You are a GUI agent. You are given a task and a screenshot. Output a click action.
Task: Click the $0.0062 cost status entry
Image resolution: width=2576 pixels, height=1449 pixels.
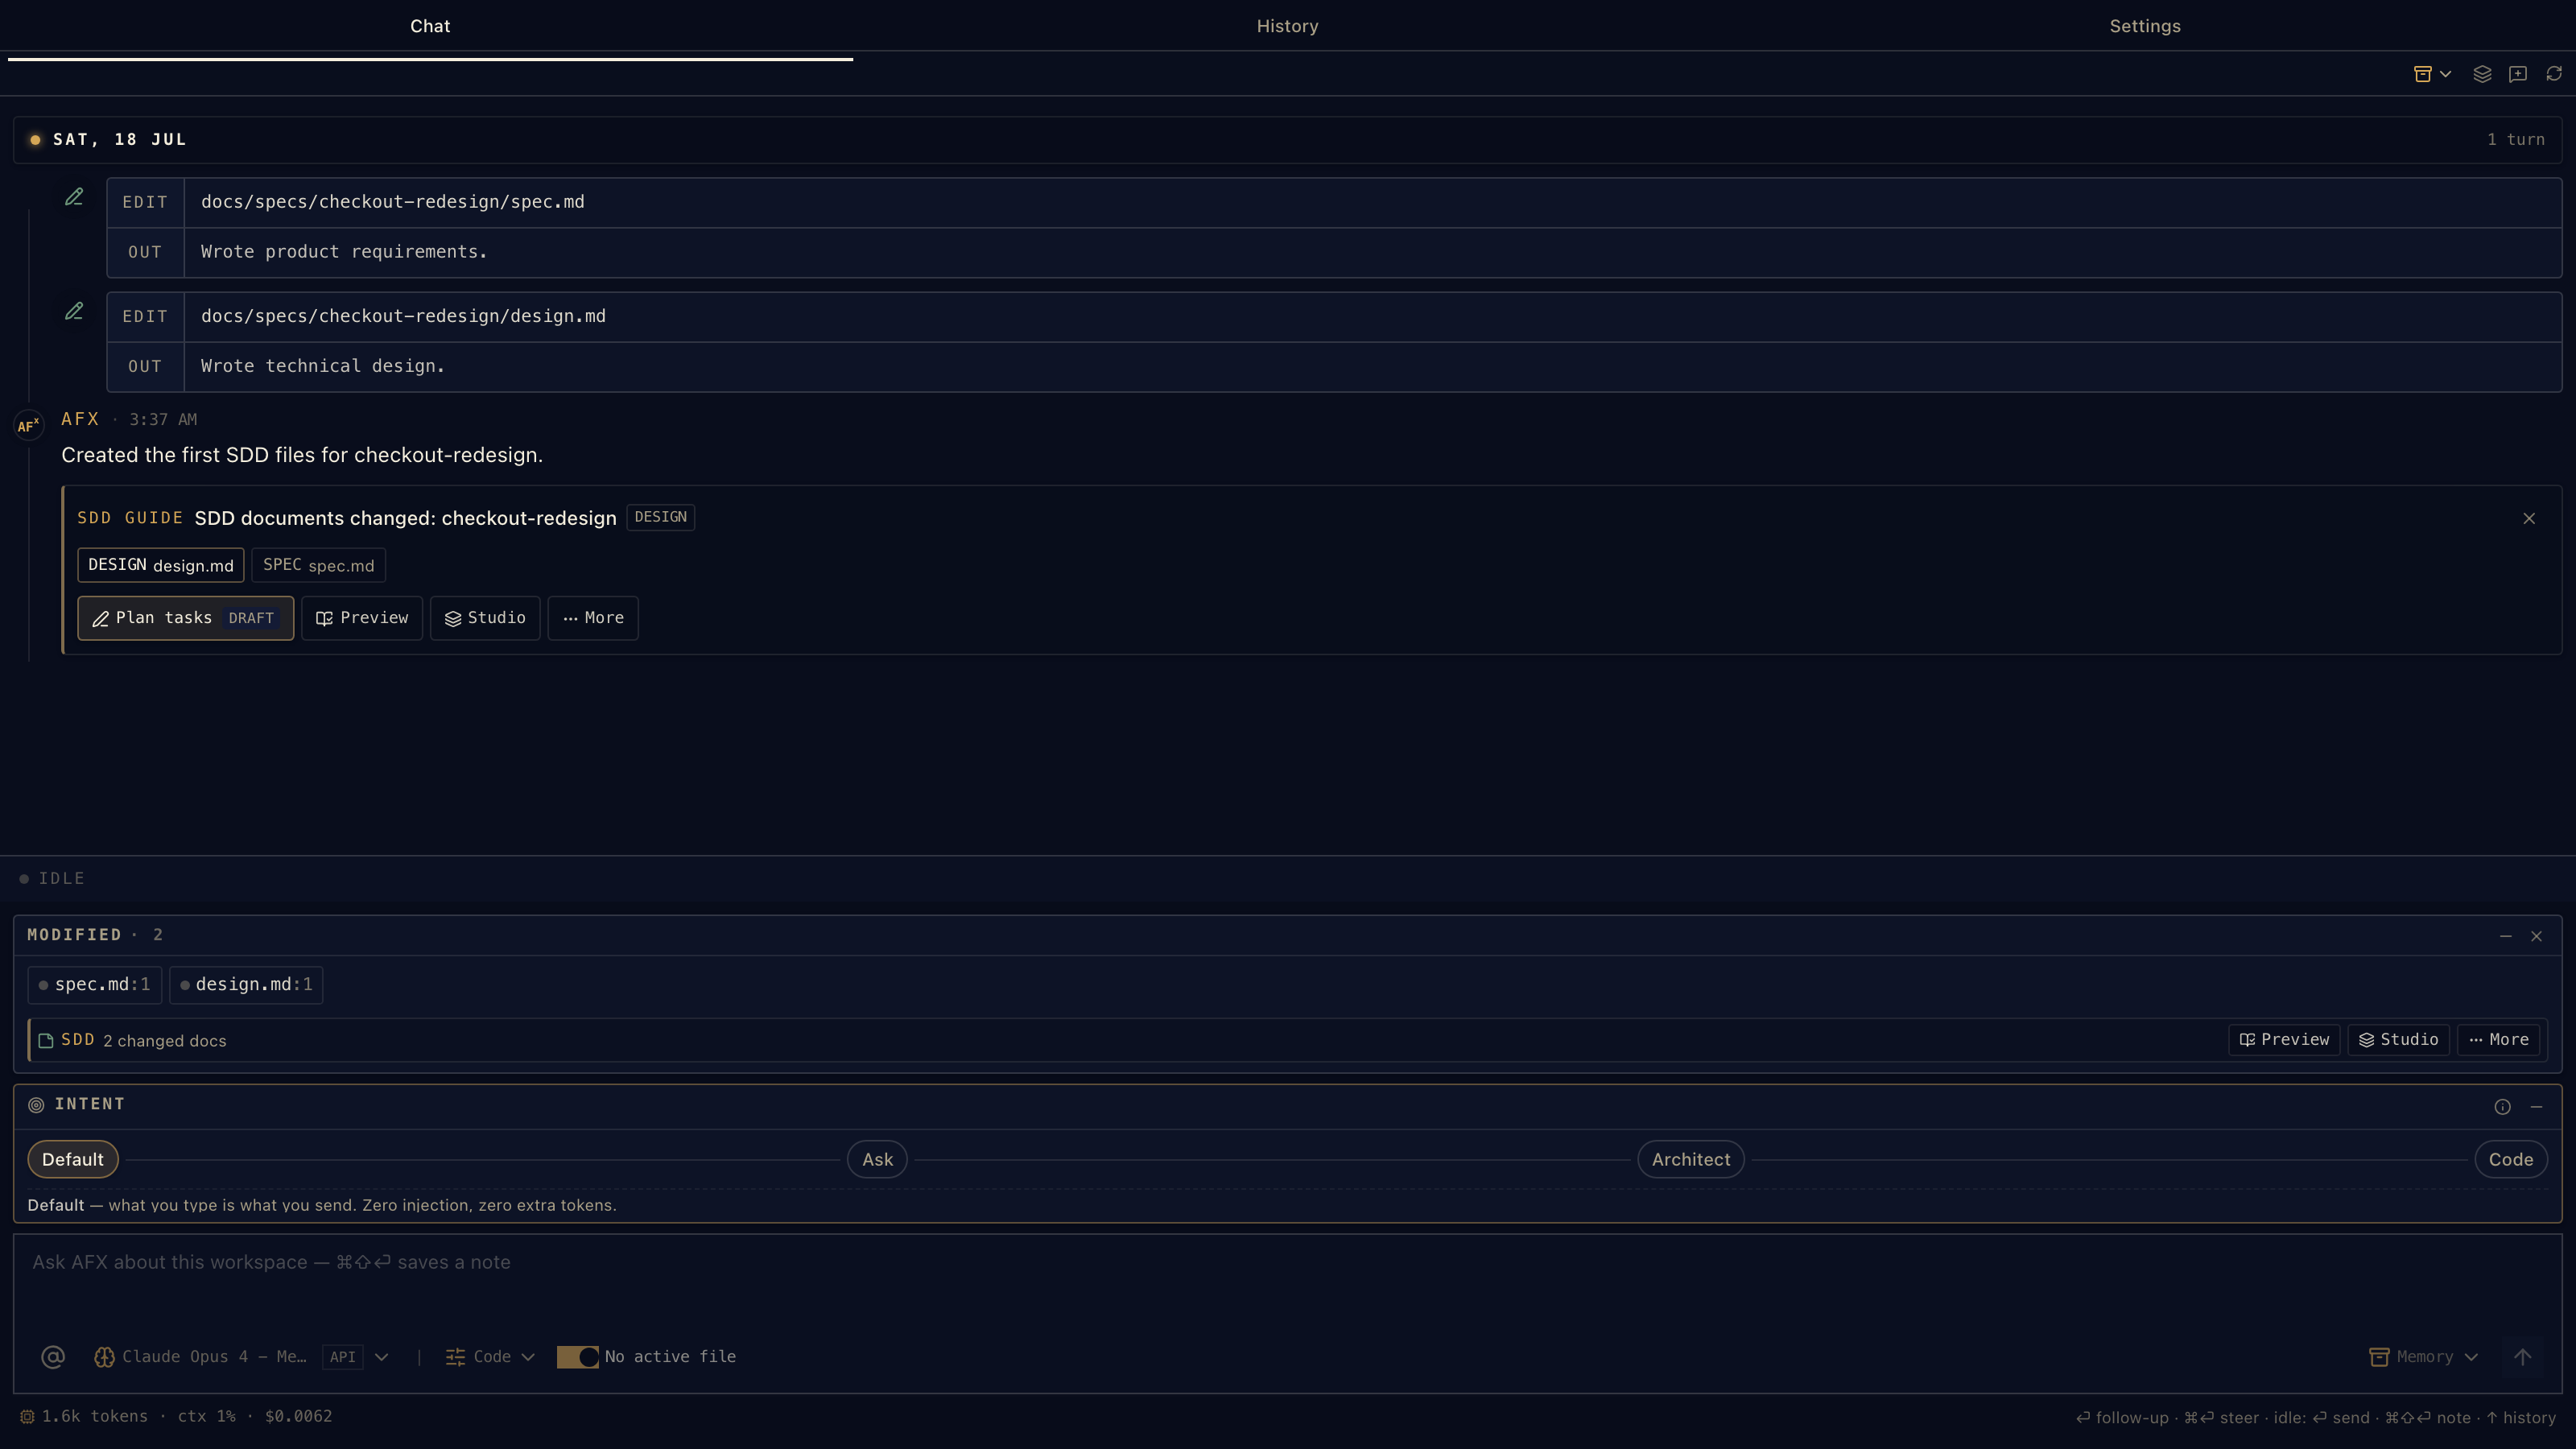(298, 1417)
